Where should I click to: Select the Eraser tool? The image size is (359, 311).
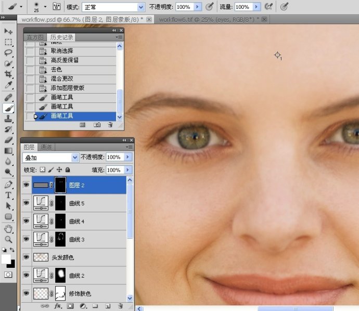(x=8, y=140)
